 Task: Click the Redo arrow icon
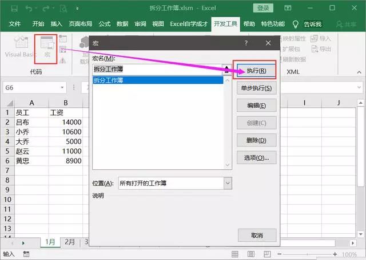pyautogui.click(x=46, y=9)
